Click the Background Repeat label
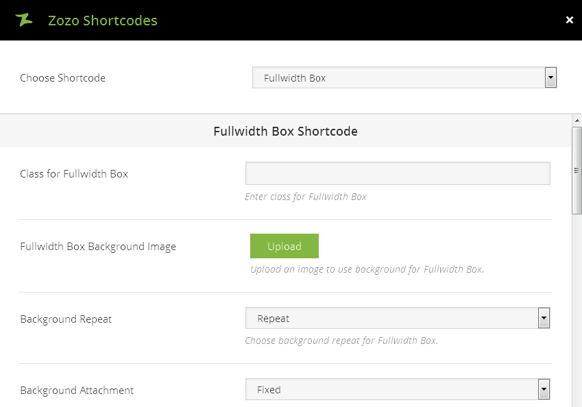The height and width of the screenshot is (407, 582). (66, 319)
